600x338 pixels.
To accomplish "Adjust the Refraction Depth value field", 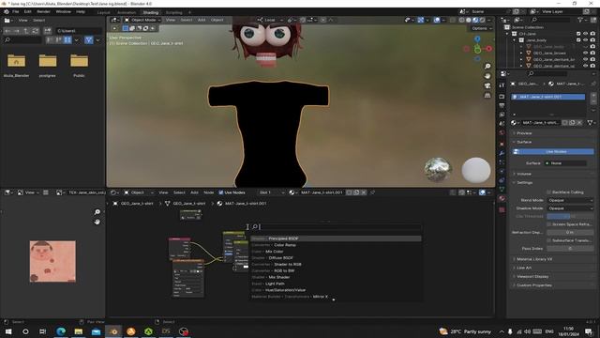I will (570, 232).
